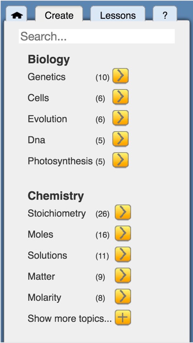Expand the Matter topic chevron
This screenshot has height=343, width=193.
pyautogui.click(x=123, y=276)
